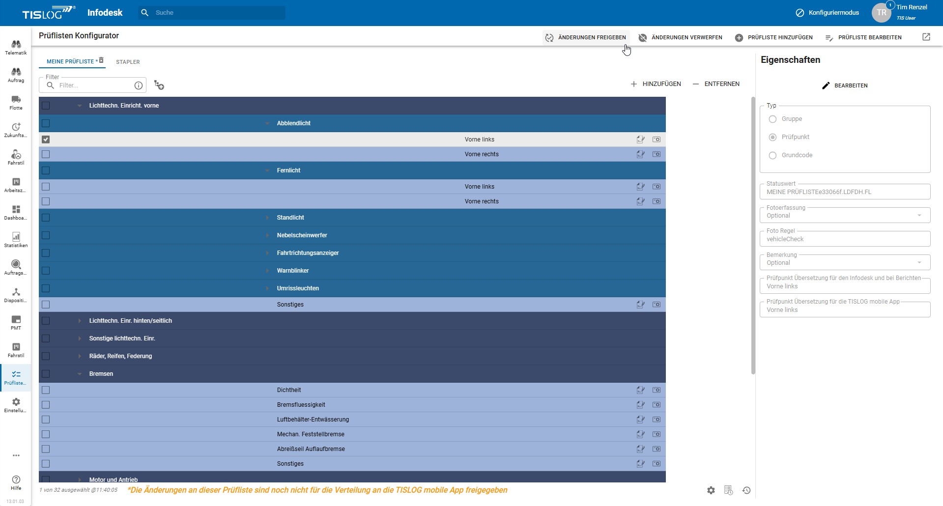Check the Dichtheit row checkbox
This screenshot has height=506, width=943.
tap(46, 390)
